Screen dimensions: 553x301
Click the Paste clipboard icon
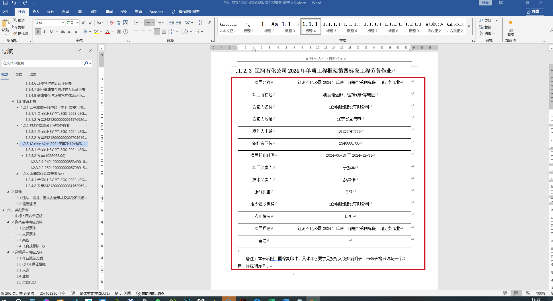click(x=5, y=24)
